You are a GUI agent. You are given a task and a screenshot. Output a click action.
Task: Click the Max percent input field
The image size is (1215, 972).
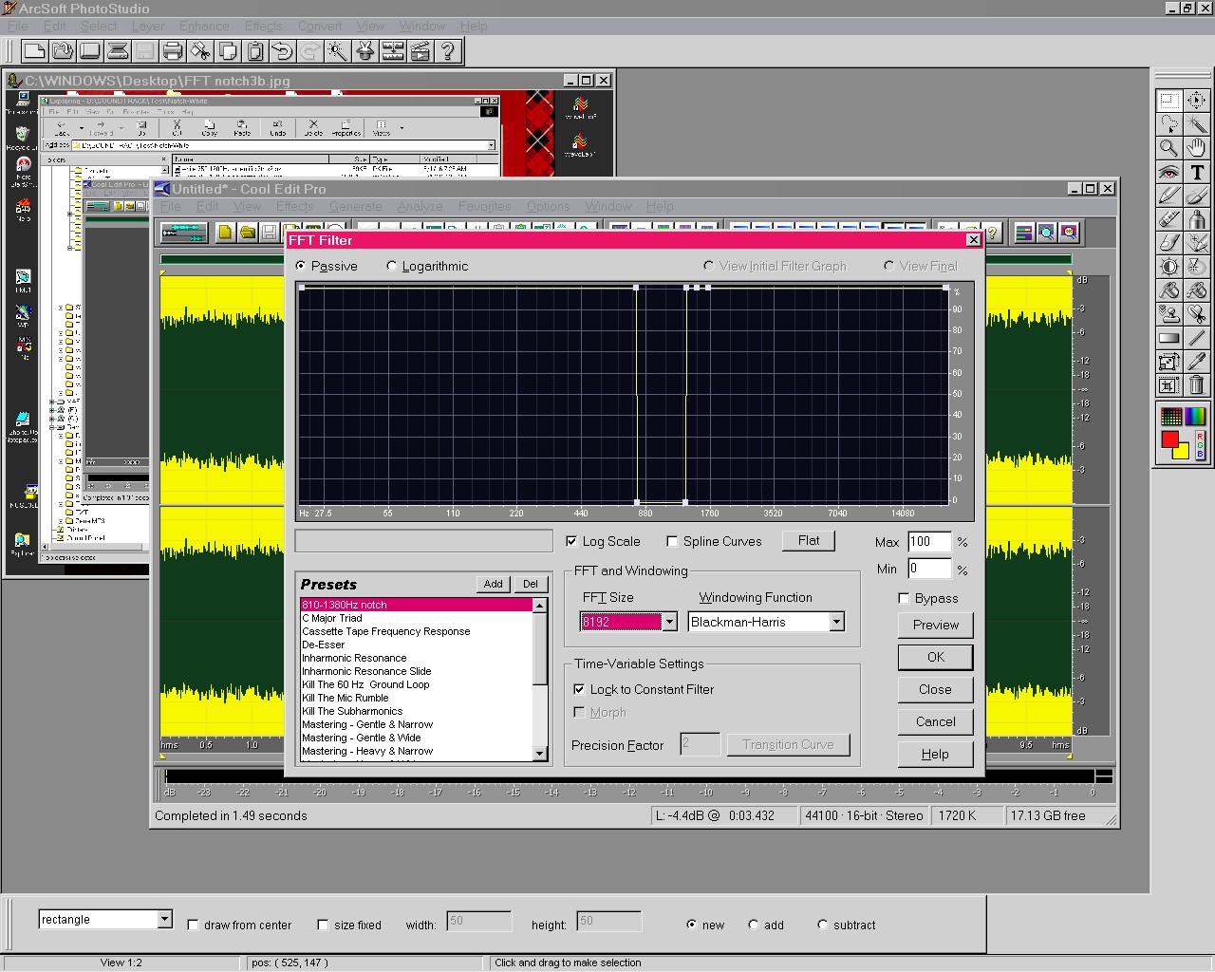coord(929,541)
